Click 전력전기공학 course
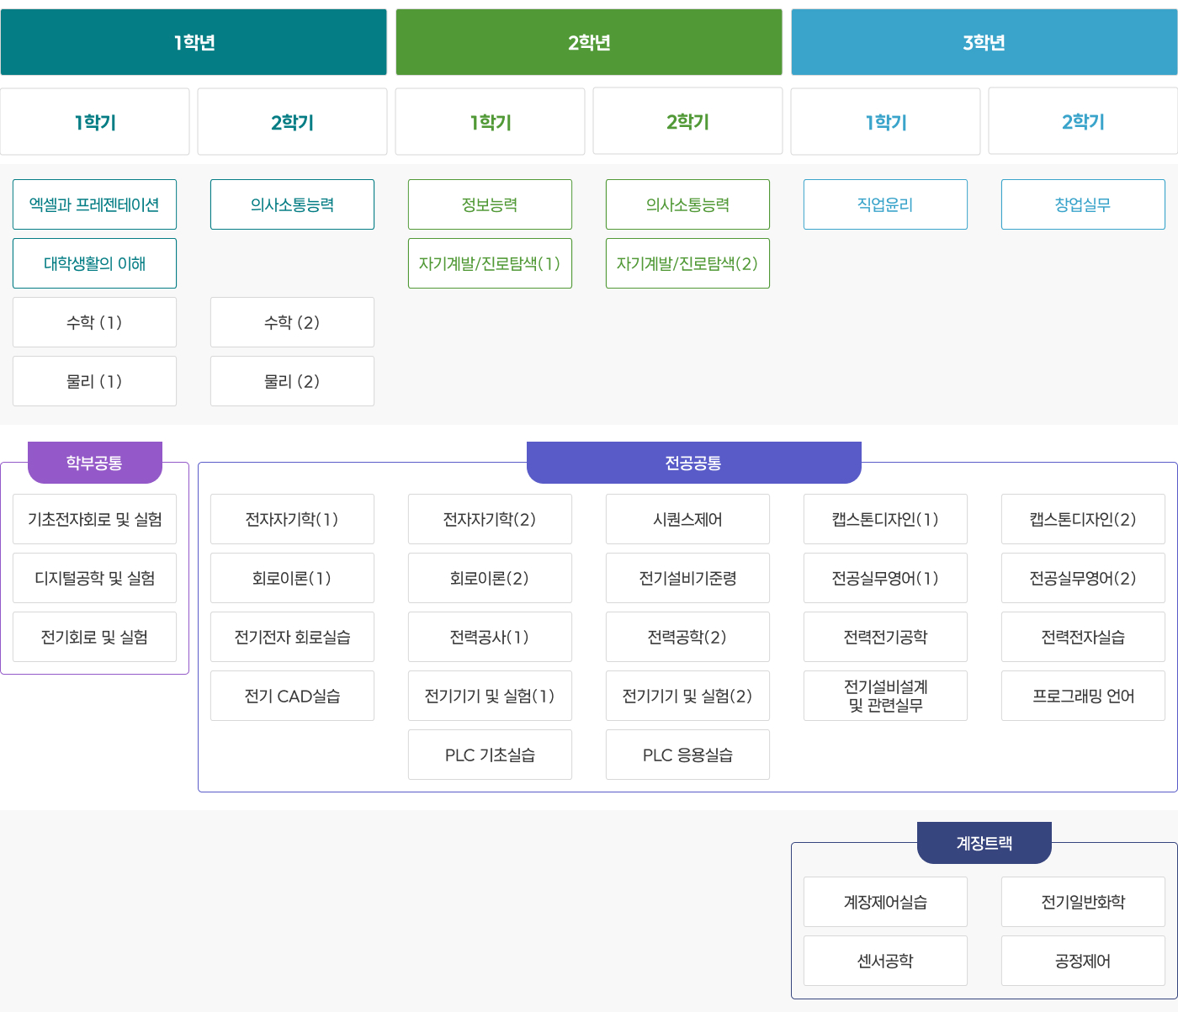1178x1012 pixels. pos(885,637)
